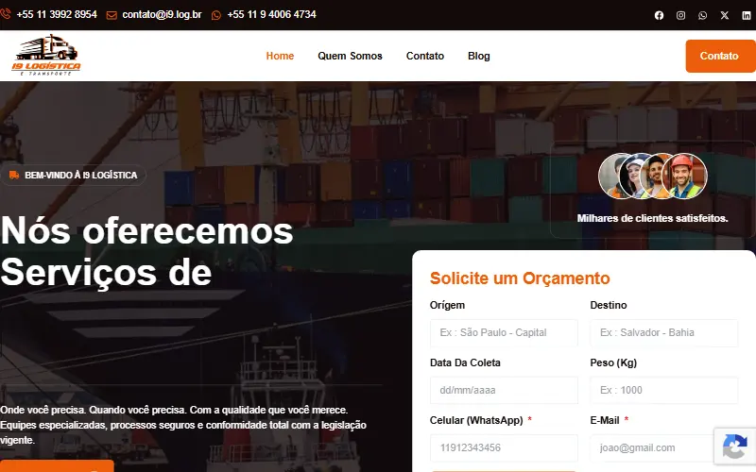Click truck icon in welcome badge
Image resolution: width=756 pixels, height=472 pixels.
14,175
